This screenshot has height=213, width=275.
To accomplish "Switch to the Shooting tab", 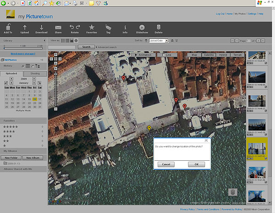I will 35,74.
